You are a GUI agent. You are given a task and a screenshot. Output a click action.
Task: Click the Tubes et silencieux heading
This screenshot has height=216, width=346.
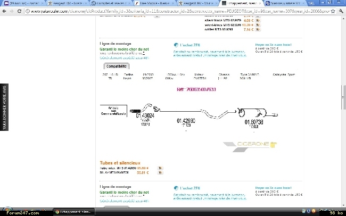click(x=120, y=163)
